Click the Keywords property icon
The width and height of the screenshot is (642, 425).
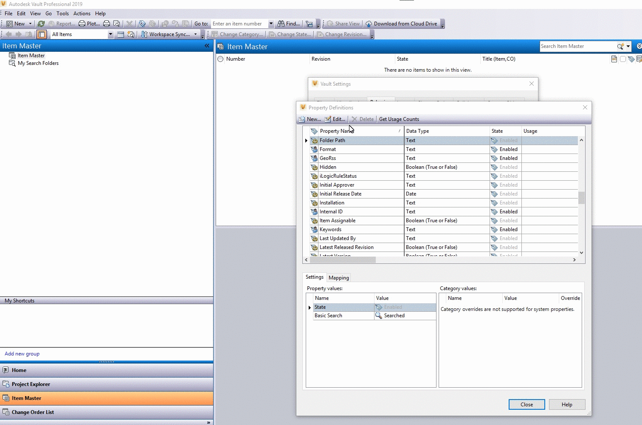pyautogui.click(x=314, y=229)
